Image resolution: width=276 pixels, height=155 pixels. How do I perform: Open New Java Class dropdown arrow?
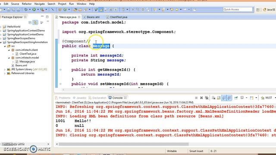pyautogui.click(x=69, y=9)
